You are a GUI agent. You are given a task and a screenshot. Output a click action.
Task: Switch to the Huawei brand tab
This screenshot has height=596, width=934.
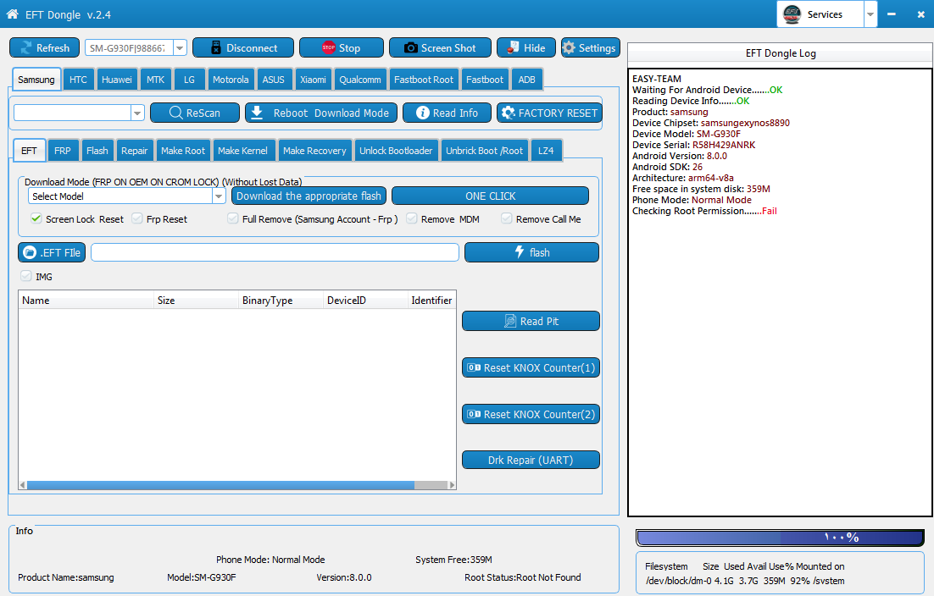pos(117,79)
